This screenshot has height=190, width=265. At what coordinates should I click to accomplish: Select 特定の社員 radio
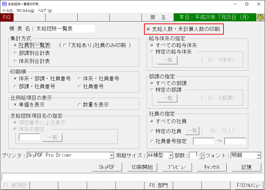(152, 131)
